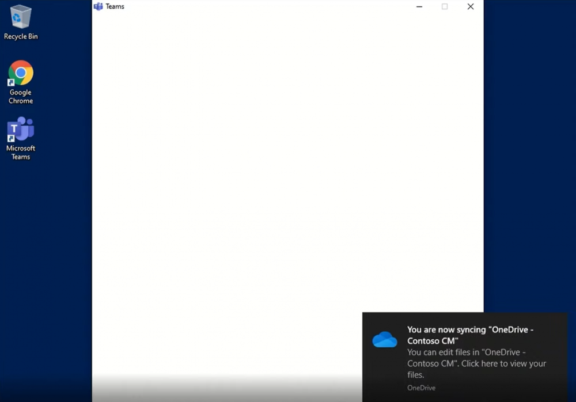Click the Google Chrome shortcut icon
The height and width of the screenshot is (402, 576).
(21, 73)
